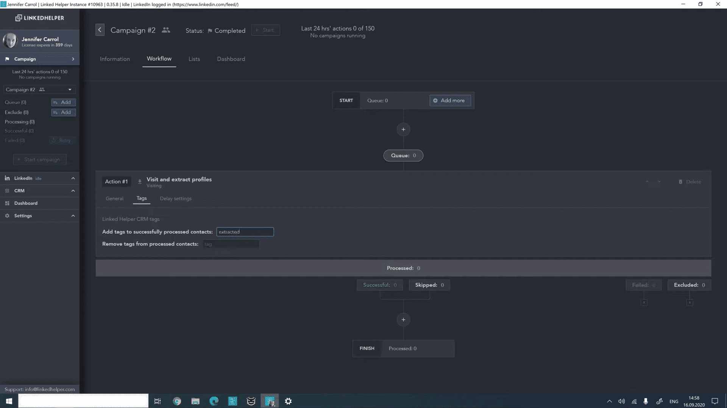Collapse the Settings sidebar section

coord(73,216)
